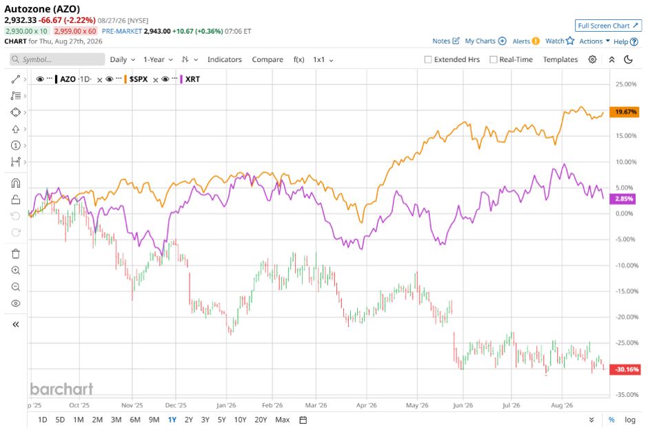Collapse the left drawing toolbar
The height and width of the screenshot is (430, 648).
[x=16, y=324]
